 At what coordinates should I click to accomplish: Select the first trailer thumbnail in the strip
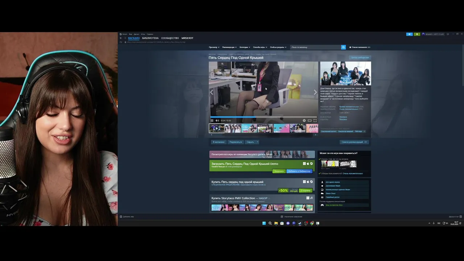(x=216, y=128)
